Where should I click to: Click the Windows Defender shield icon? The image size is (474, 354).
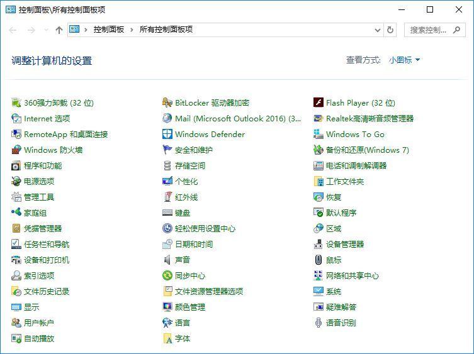(x=167, y=134)
